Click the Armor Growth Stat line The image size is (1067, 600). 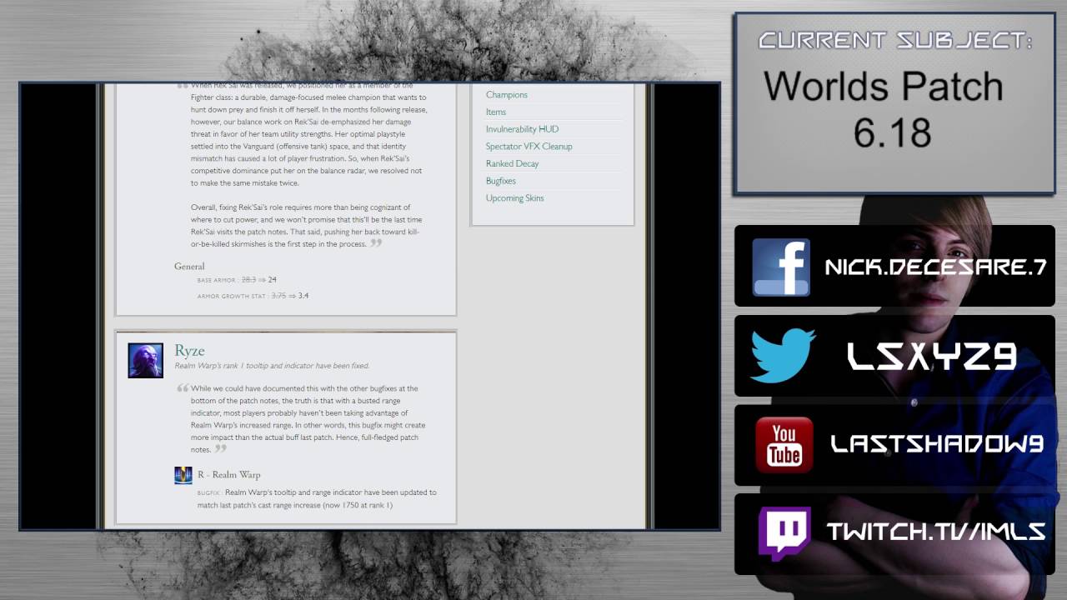click(x=253, y=296)
